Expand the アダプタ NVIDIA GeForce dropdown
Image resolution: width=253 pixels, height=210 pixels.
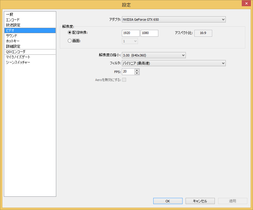(x=174, y=20)
